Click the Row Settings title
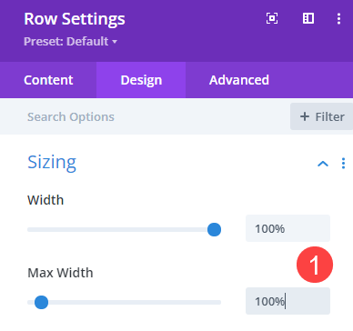The height and width of the screenshot is (331, 353). pos(75,19)
